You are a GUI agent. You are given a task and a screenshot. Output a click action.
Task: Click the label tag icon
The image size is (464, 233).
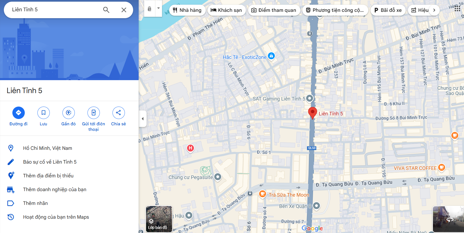[x=11, y=203]
